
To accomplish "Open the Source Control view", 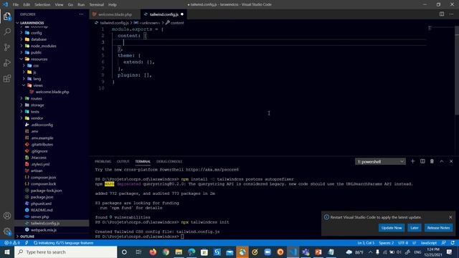I will click(7, 47).
